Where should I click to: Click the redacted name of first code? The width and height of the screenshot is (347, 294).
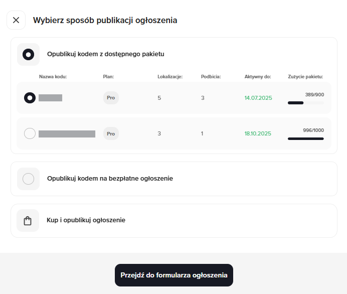[50, 98]
